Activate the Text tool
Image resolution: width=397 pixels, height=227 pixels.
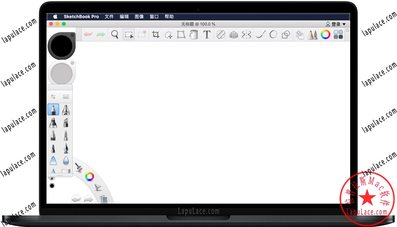[x=207, y=34]
